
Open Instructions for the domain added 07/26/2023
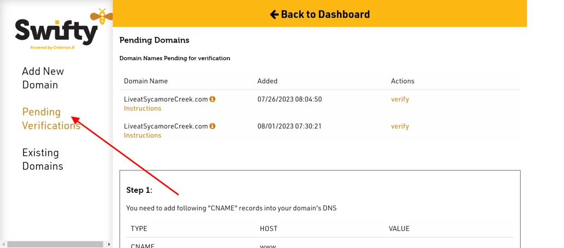[143, 108]
